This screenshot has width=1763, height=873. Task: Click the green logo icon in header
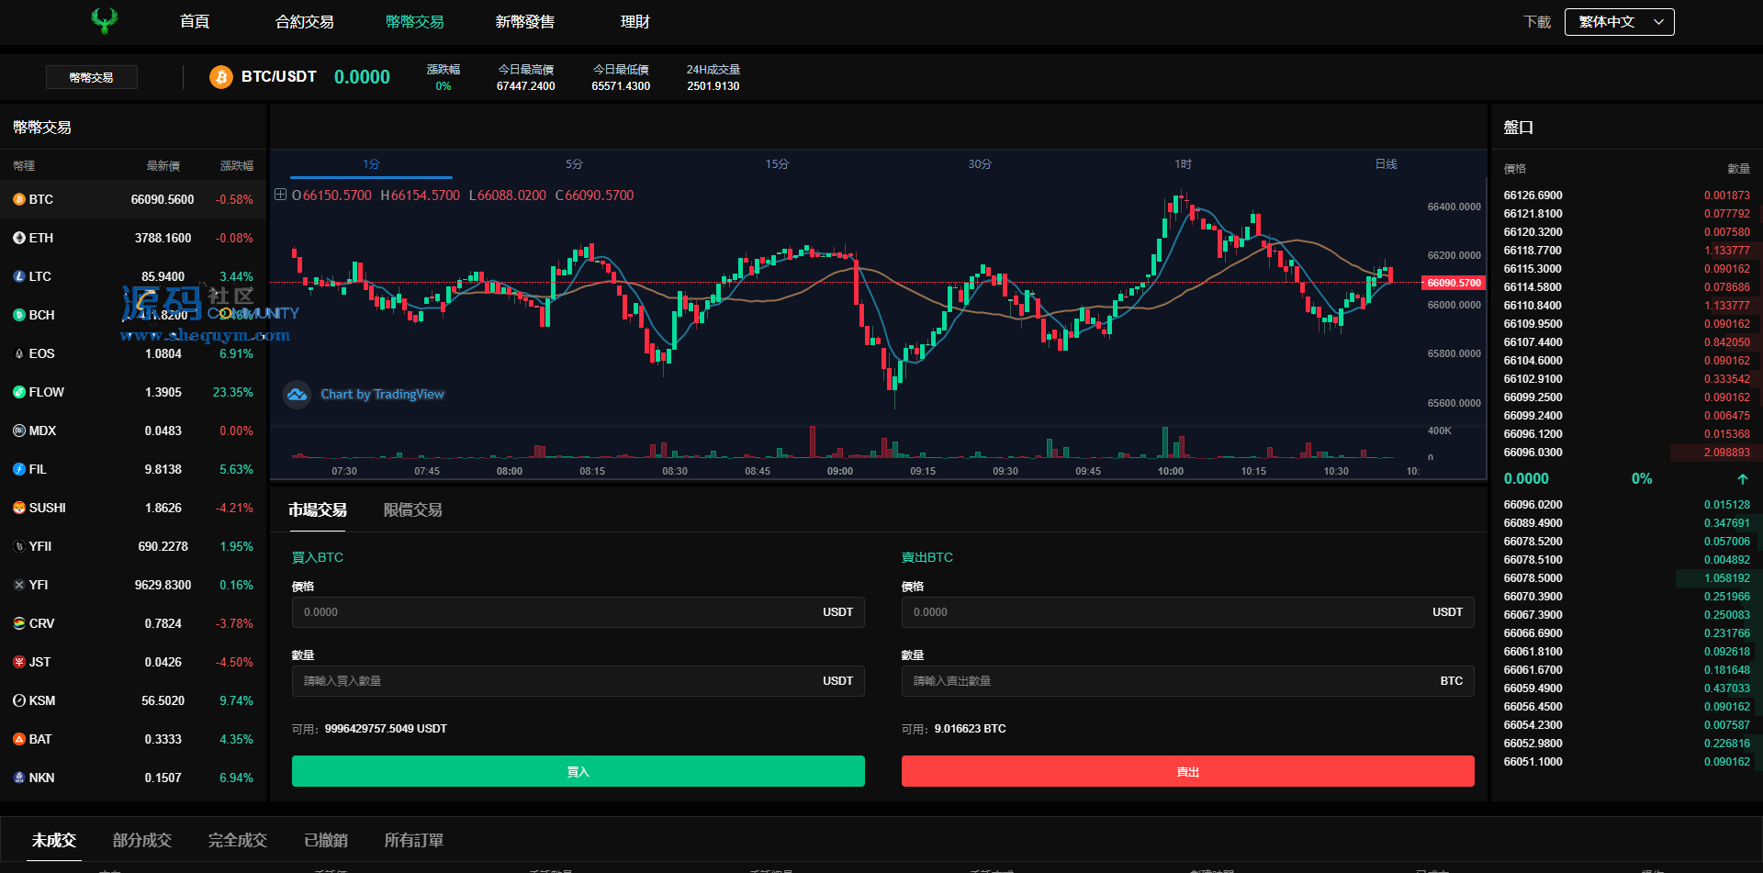click(x=105, y=20)
